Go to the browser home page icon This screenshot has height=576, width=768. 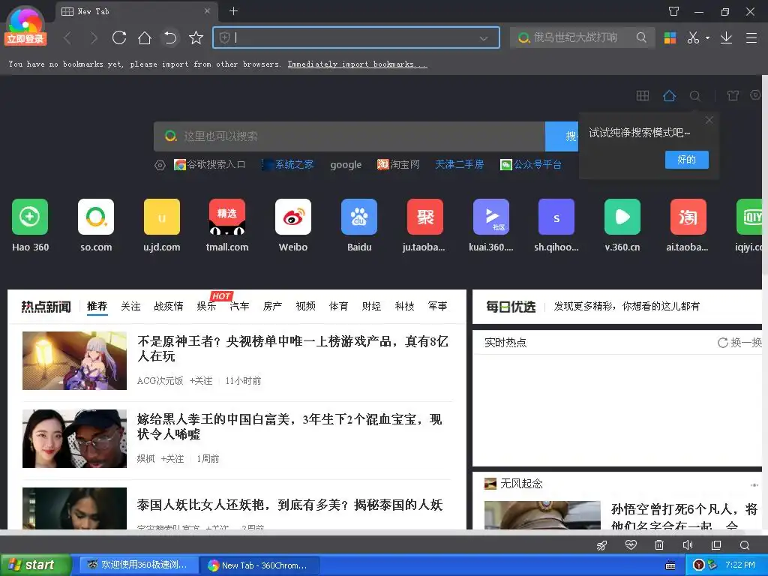pyautogui.click(x=145, y=37)
